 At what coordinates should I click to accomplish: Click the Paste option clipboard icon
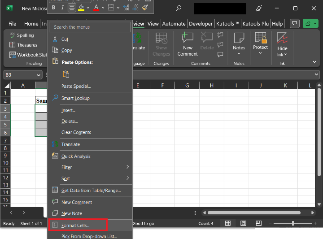pos(65,74)
